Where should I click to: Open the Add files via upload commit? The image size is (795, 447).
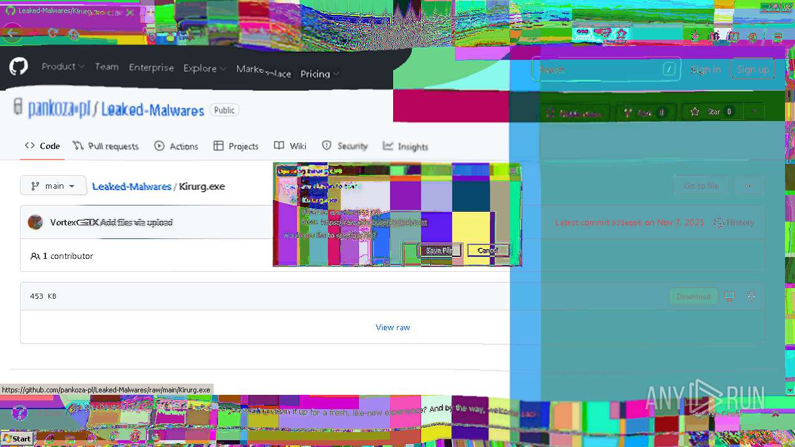coord(137,222)
